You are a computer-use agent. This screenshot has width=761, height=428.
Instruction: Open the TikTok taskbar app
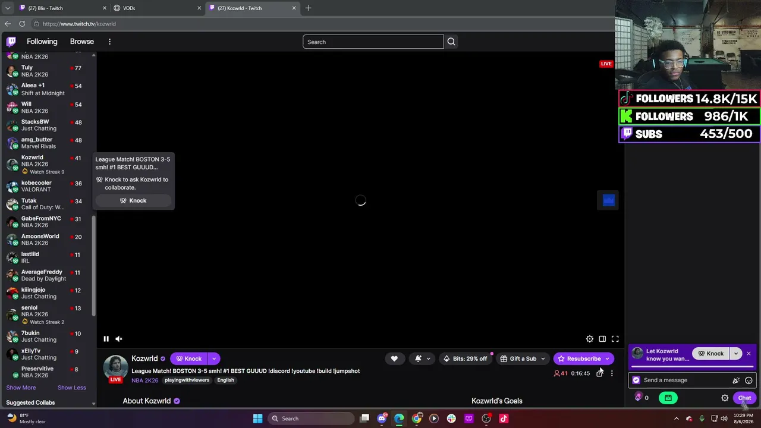click(504, 418)
